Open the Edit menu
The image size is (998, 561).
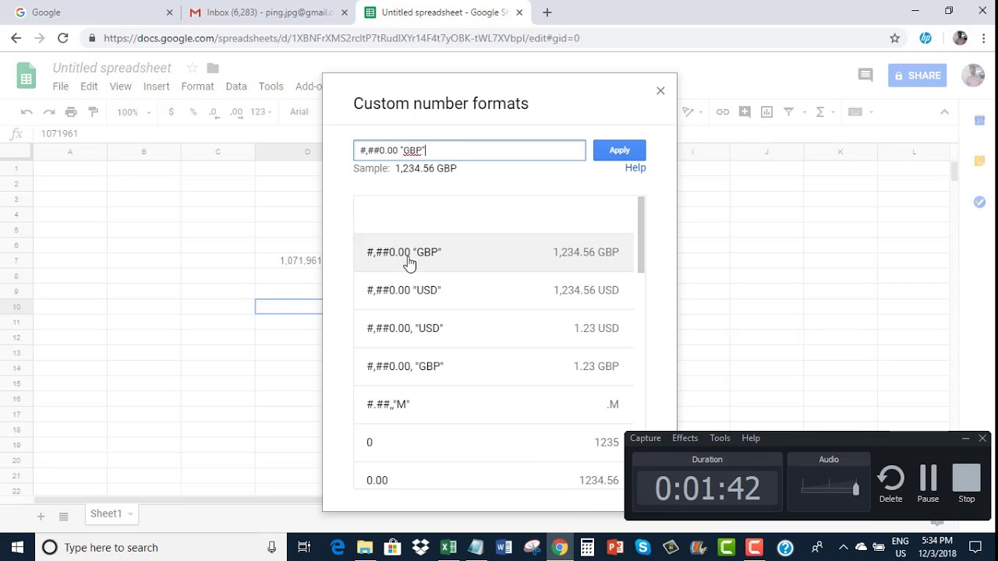click(89, 86)
